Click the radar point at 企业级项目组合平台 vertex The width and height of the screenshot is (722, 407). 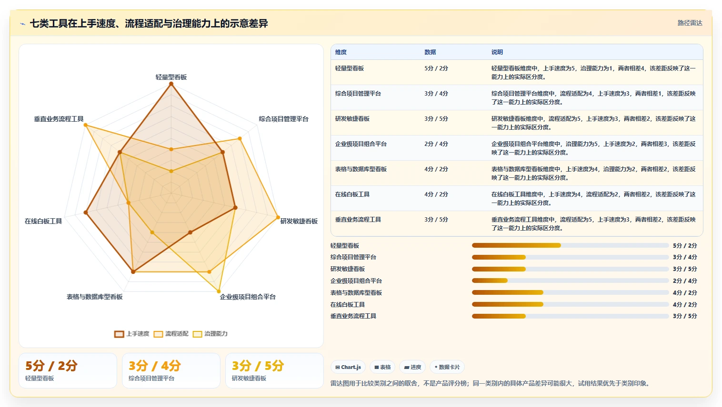coord(219,291)
